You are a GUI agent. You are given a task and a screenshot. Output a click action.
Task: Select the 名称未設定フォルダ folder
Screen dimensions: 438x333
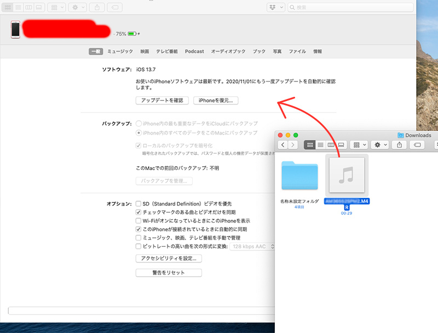coord(299,176)
